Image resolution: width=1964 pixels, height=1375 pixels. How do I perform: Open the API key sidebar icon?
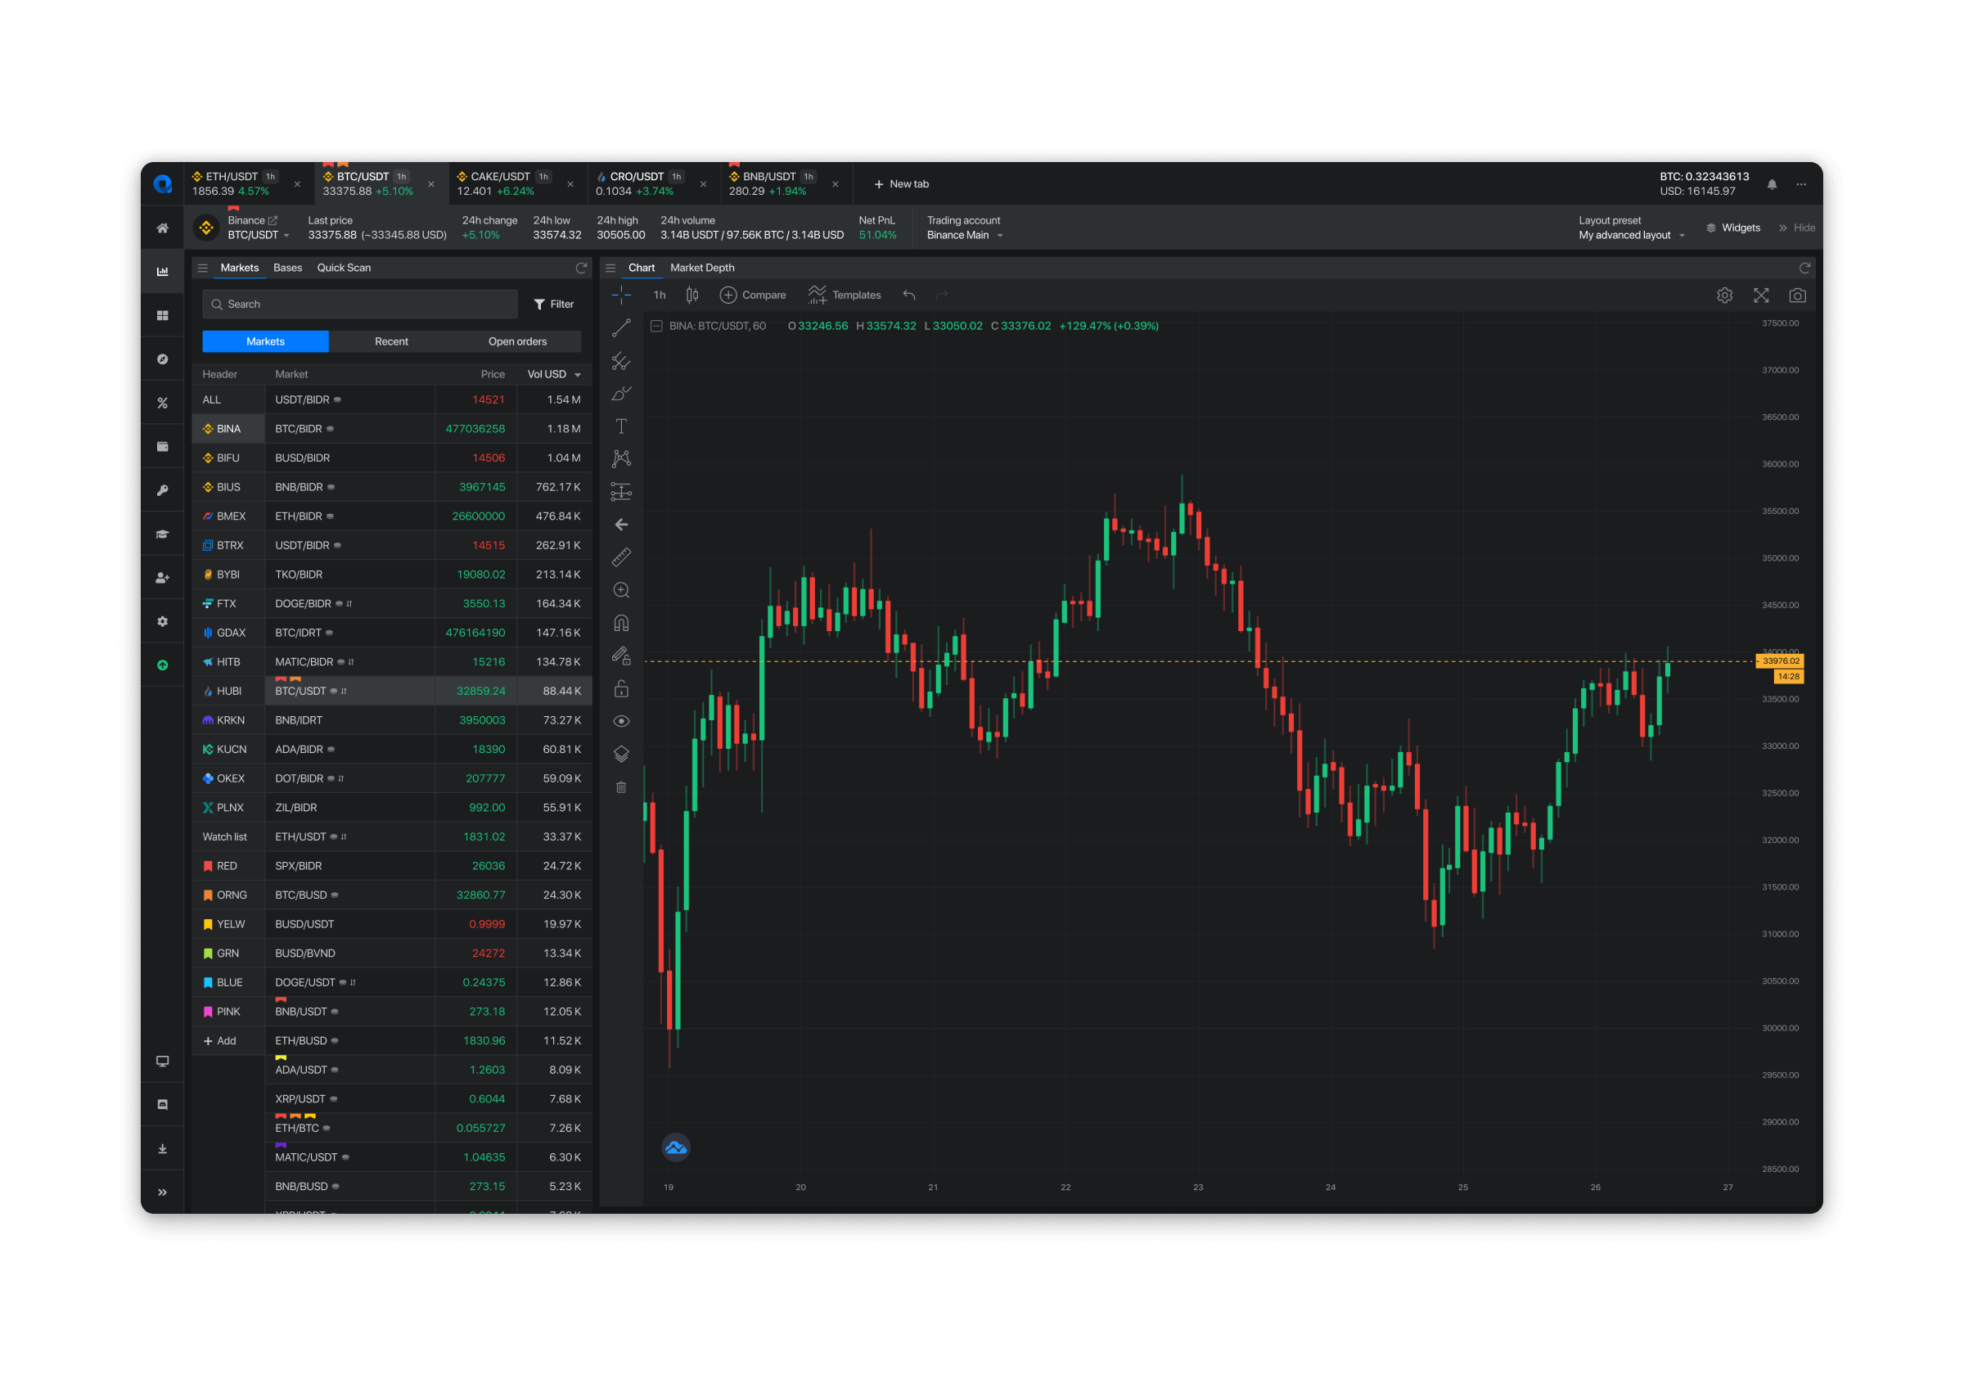[x=163, y=490]
